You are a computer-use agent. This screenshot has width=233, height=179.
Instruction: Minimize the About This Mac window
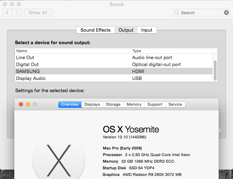tap(28, 104)
